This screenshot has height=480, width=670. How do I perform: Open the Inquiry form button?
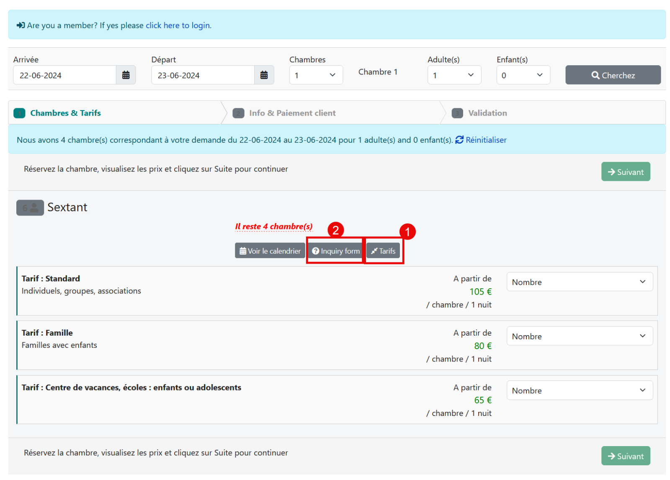(x=336, y=251)
